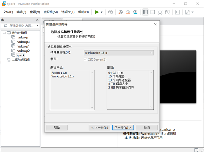Open the 虚拟机(M) menu
204x152 pixels.
pos(50,12)
